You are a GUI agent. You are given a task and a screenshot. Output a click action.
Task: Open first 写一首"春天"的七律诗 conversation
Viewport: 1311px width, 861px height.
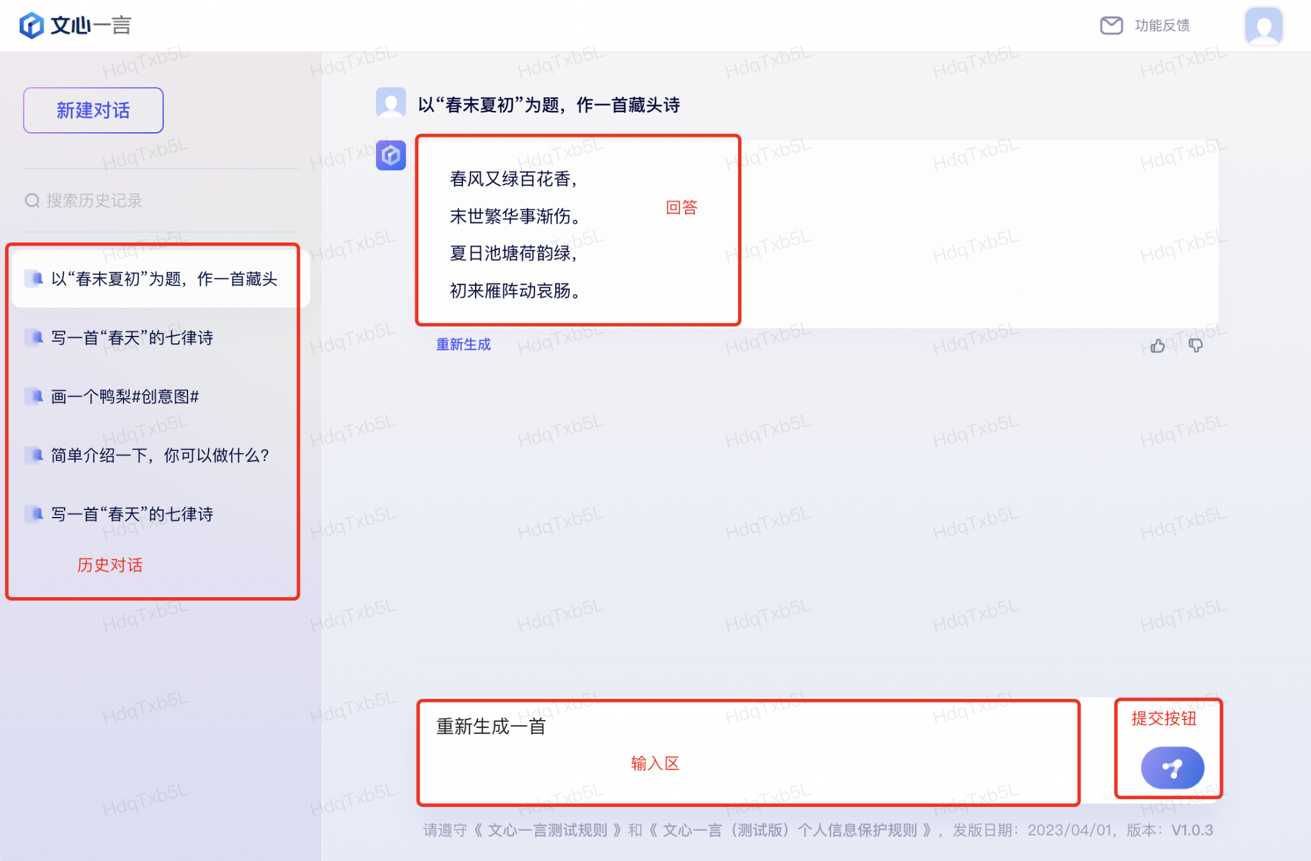click(x=132, y=338)
